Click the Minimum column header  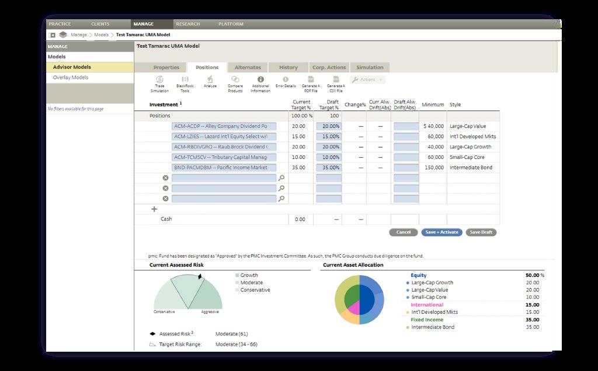coord(433,105)
